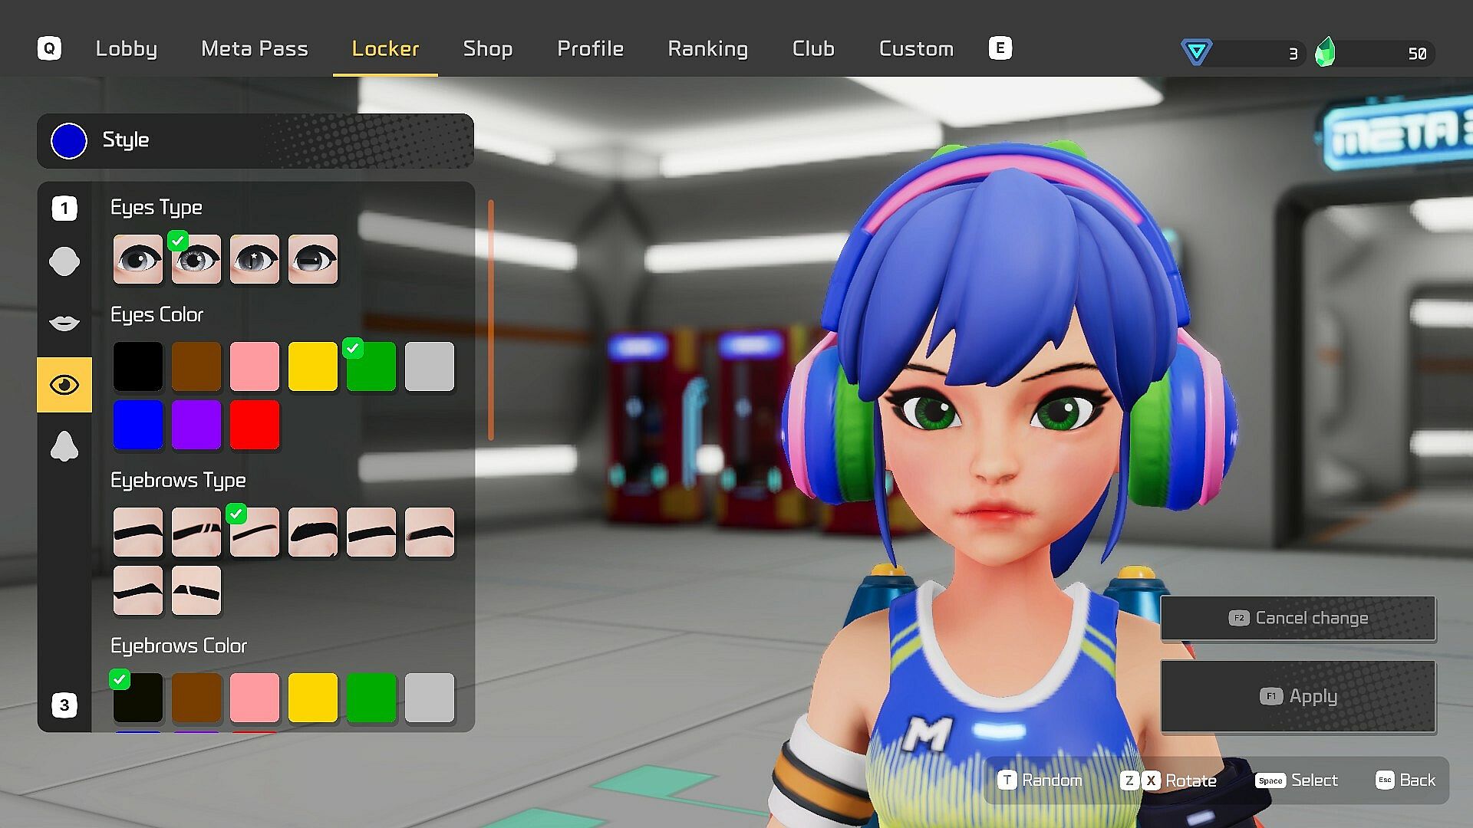Click the Q key navigation icon
This screenshot has height=828, width=1473.
pos(49,48)
